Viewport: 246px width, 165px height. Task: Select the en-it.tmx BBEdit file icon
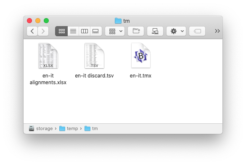[141, 56]
